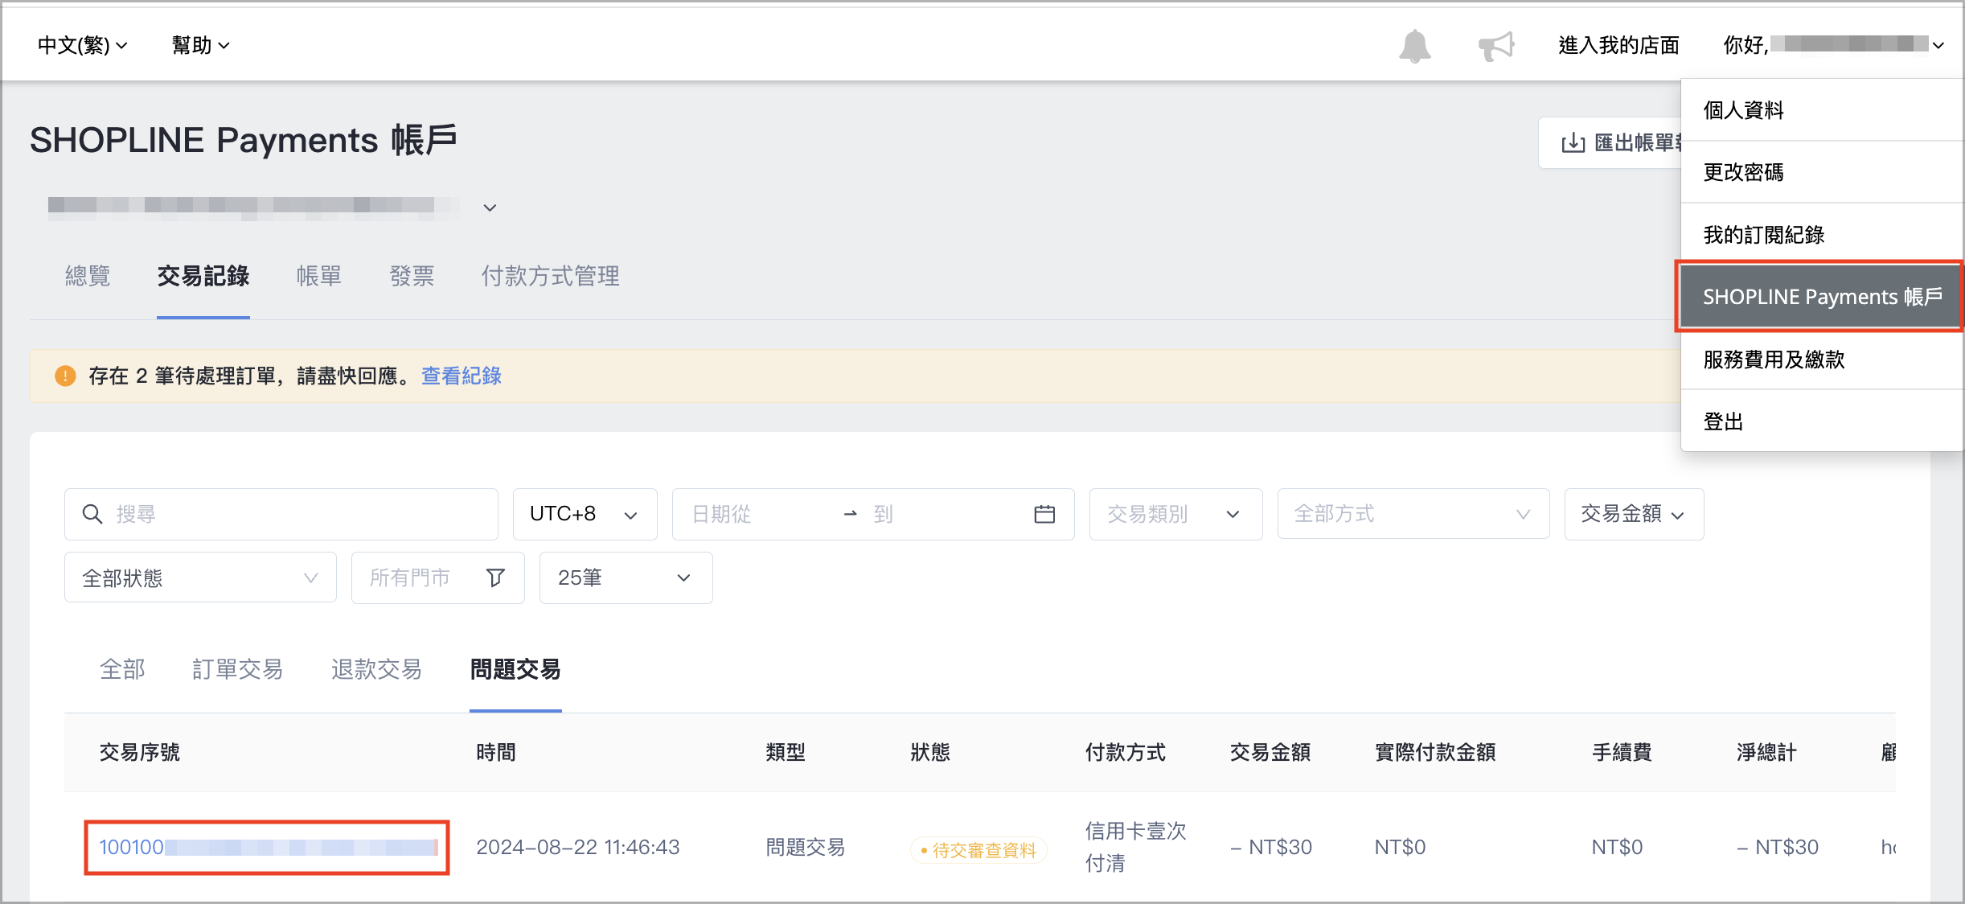This screenshot has width=1965, height=904.
Task: Open the announcements megaphone icon
Action: click(x=1496, y=46)
